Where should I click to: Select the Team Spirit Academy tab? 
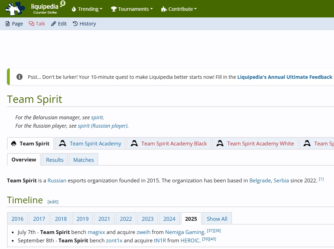pyautogui.click(x=95, y=143)
